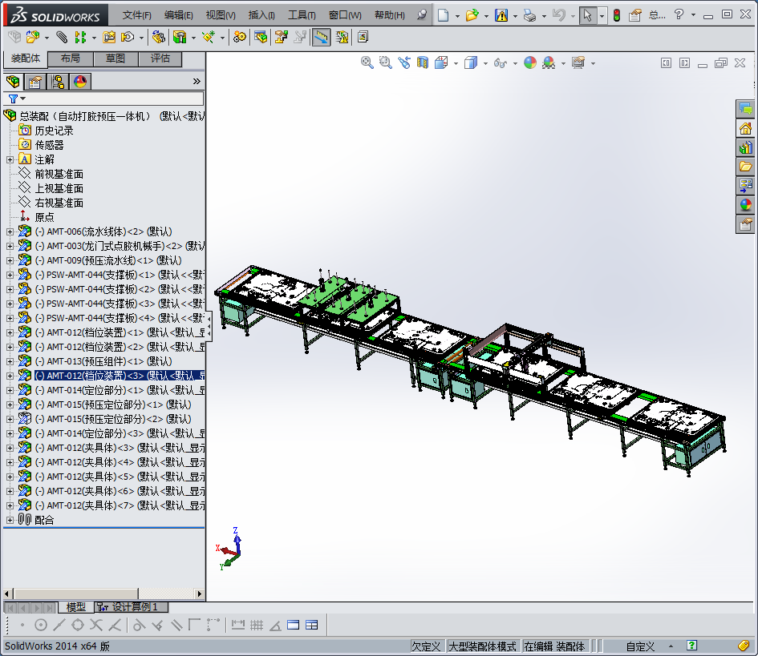The height and width of the screenshot is (656, 758).
Task: Click the Rebuild traffic light icon
Action: (617, 15)
